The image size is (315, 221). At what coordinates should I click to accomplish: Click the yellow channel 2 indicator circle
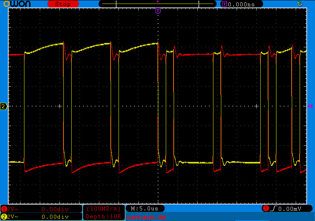4,217
